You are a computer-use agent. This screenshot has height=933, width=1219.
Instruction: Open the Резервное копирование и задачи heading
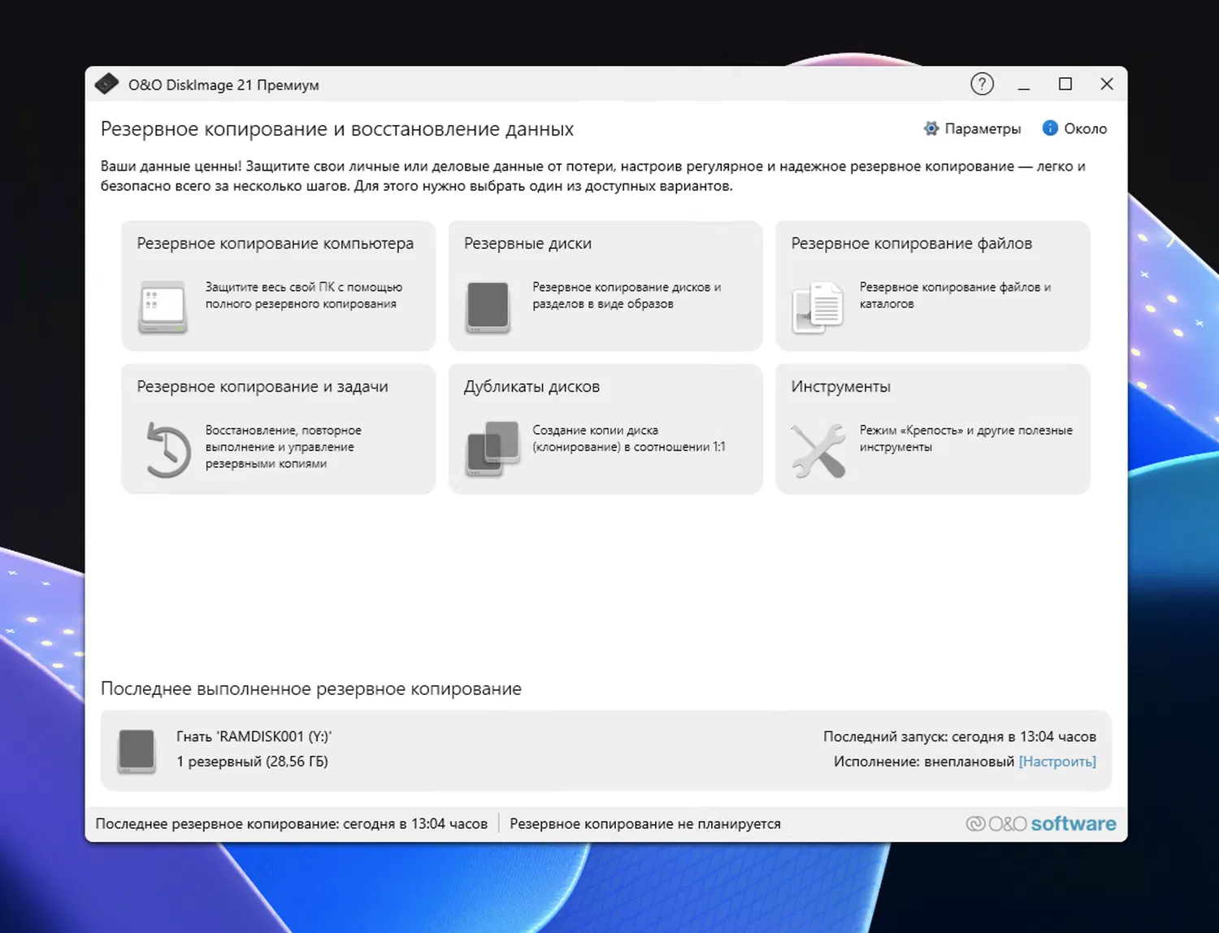click(262, 386)
